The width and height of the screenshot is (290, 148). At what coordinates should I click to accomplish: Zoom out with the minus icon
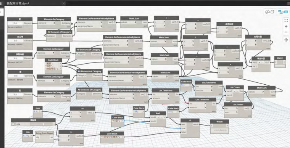286,32
